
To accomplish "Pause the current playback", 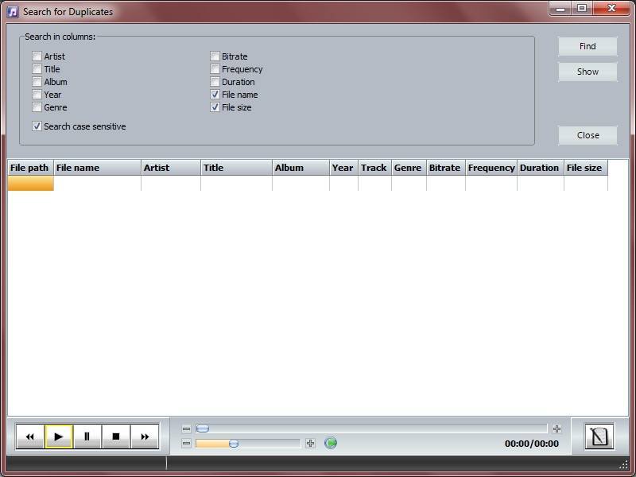I will [x=86, y=436].
